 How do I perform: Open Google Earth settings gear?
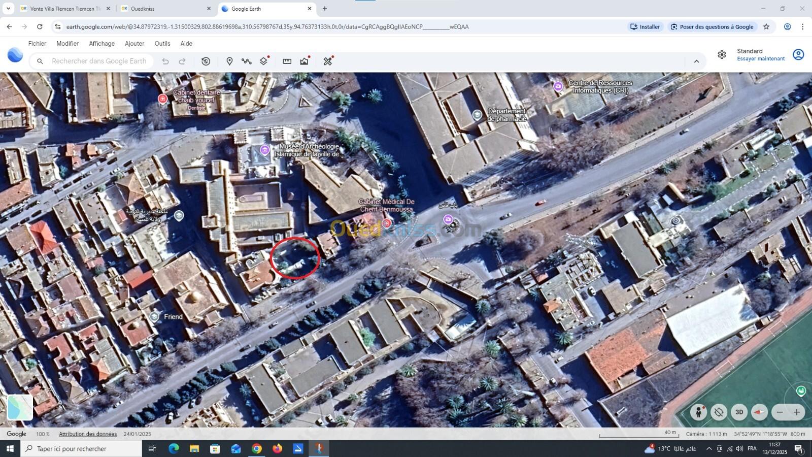722,55
